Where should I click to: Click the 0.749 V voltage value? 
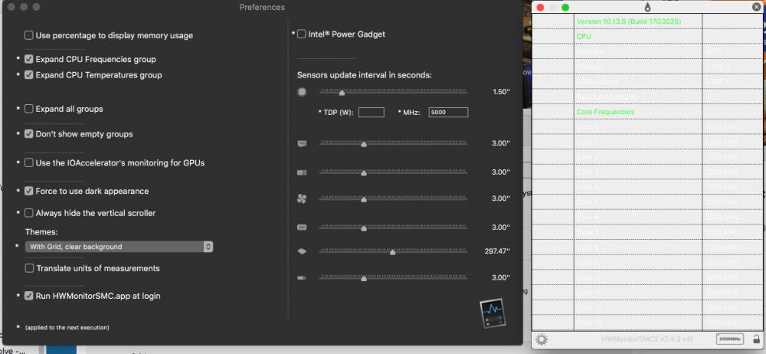point(718,67)
